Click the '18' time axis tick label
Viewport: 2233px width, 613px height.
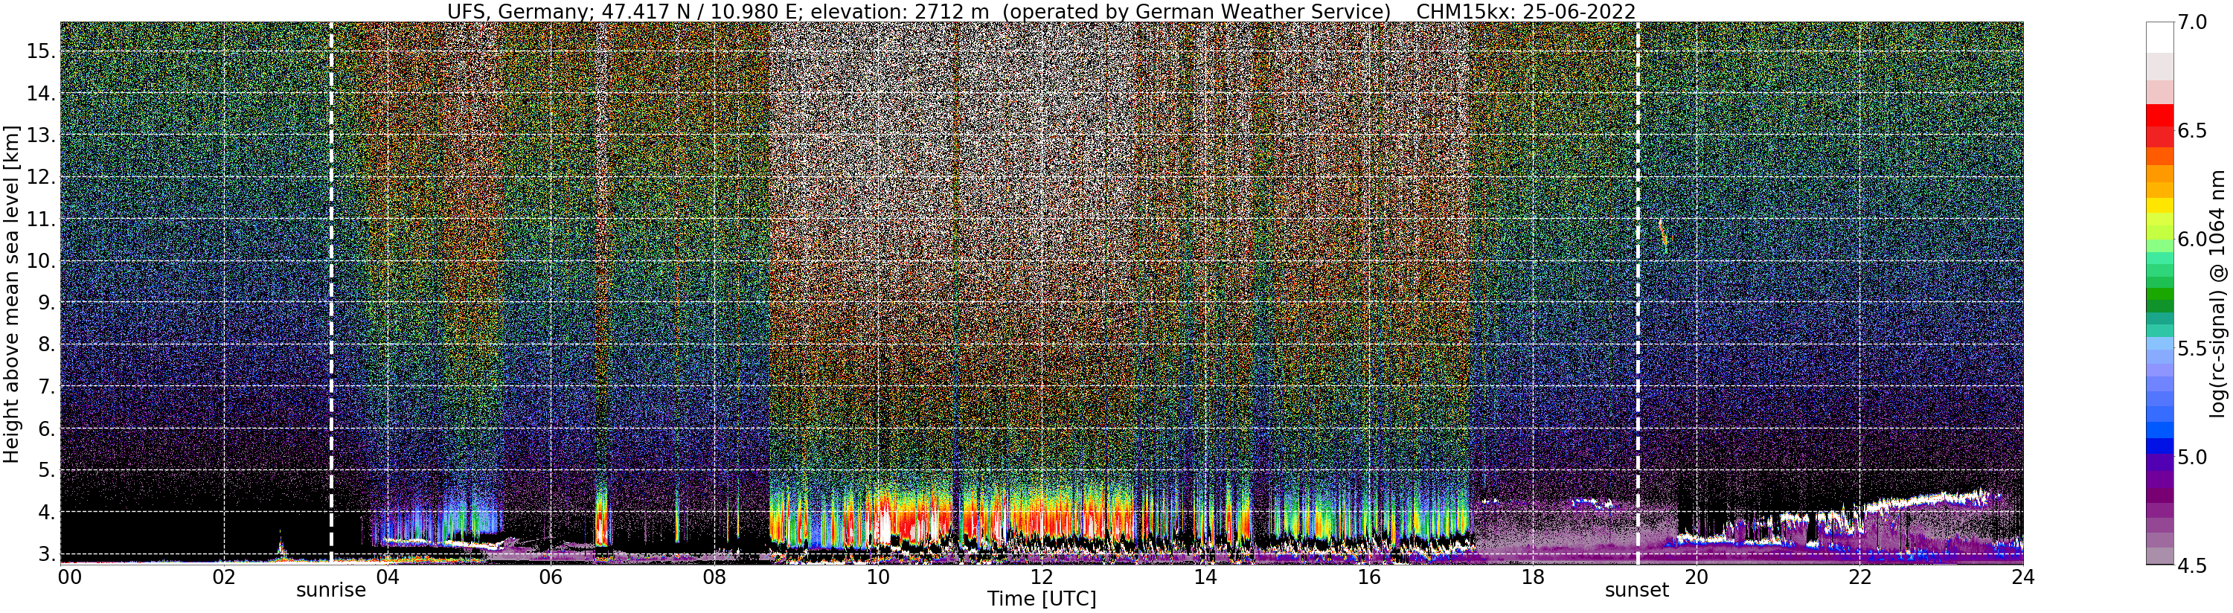click(1532, 577)
